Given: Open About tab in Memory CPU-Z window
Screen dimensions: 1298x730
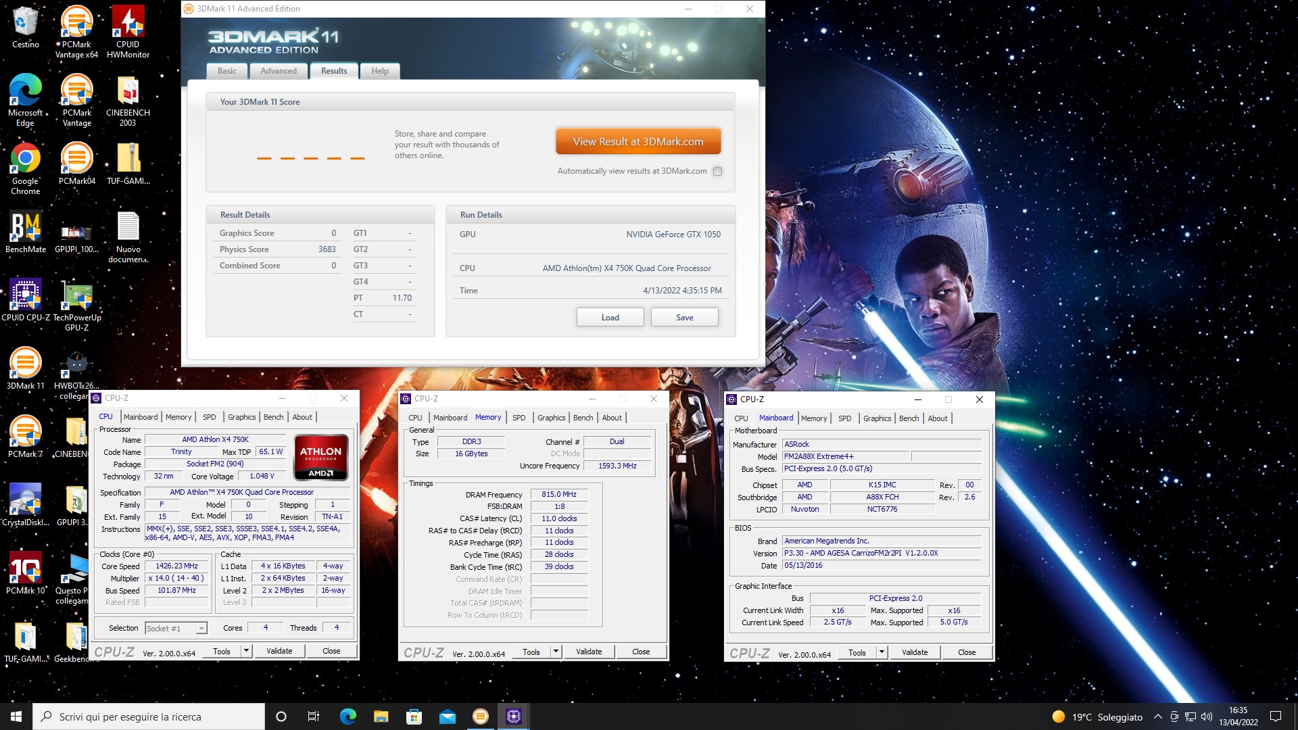Looking at the screenshot, I should [612, 418].
